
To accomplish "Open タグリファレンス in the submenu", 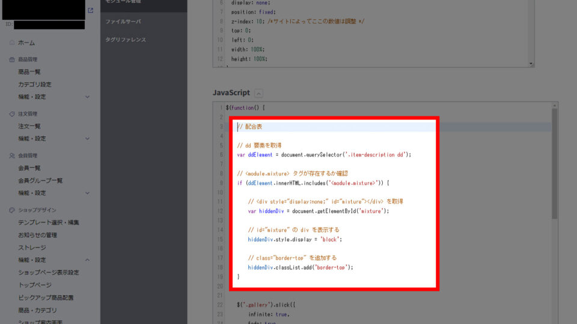I will click(x=126, y=40).
